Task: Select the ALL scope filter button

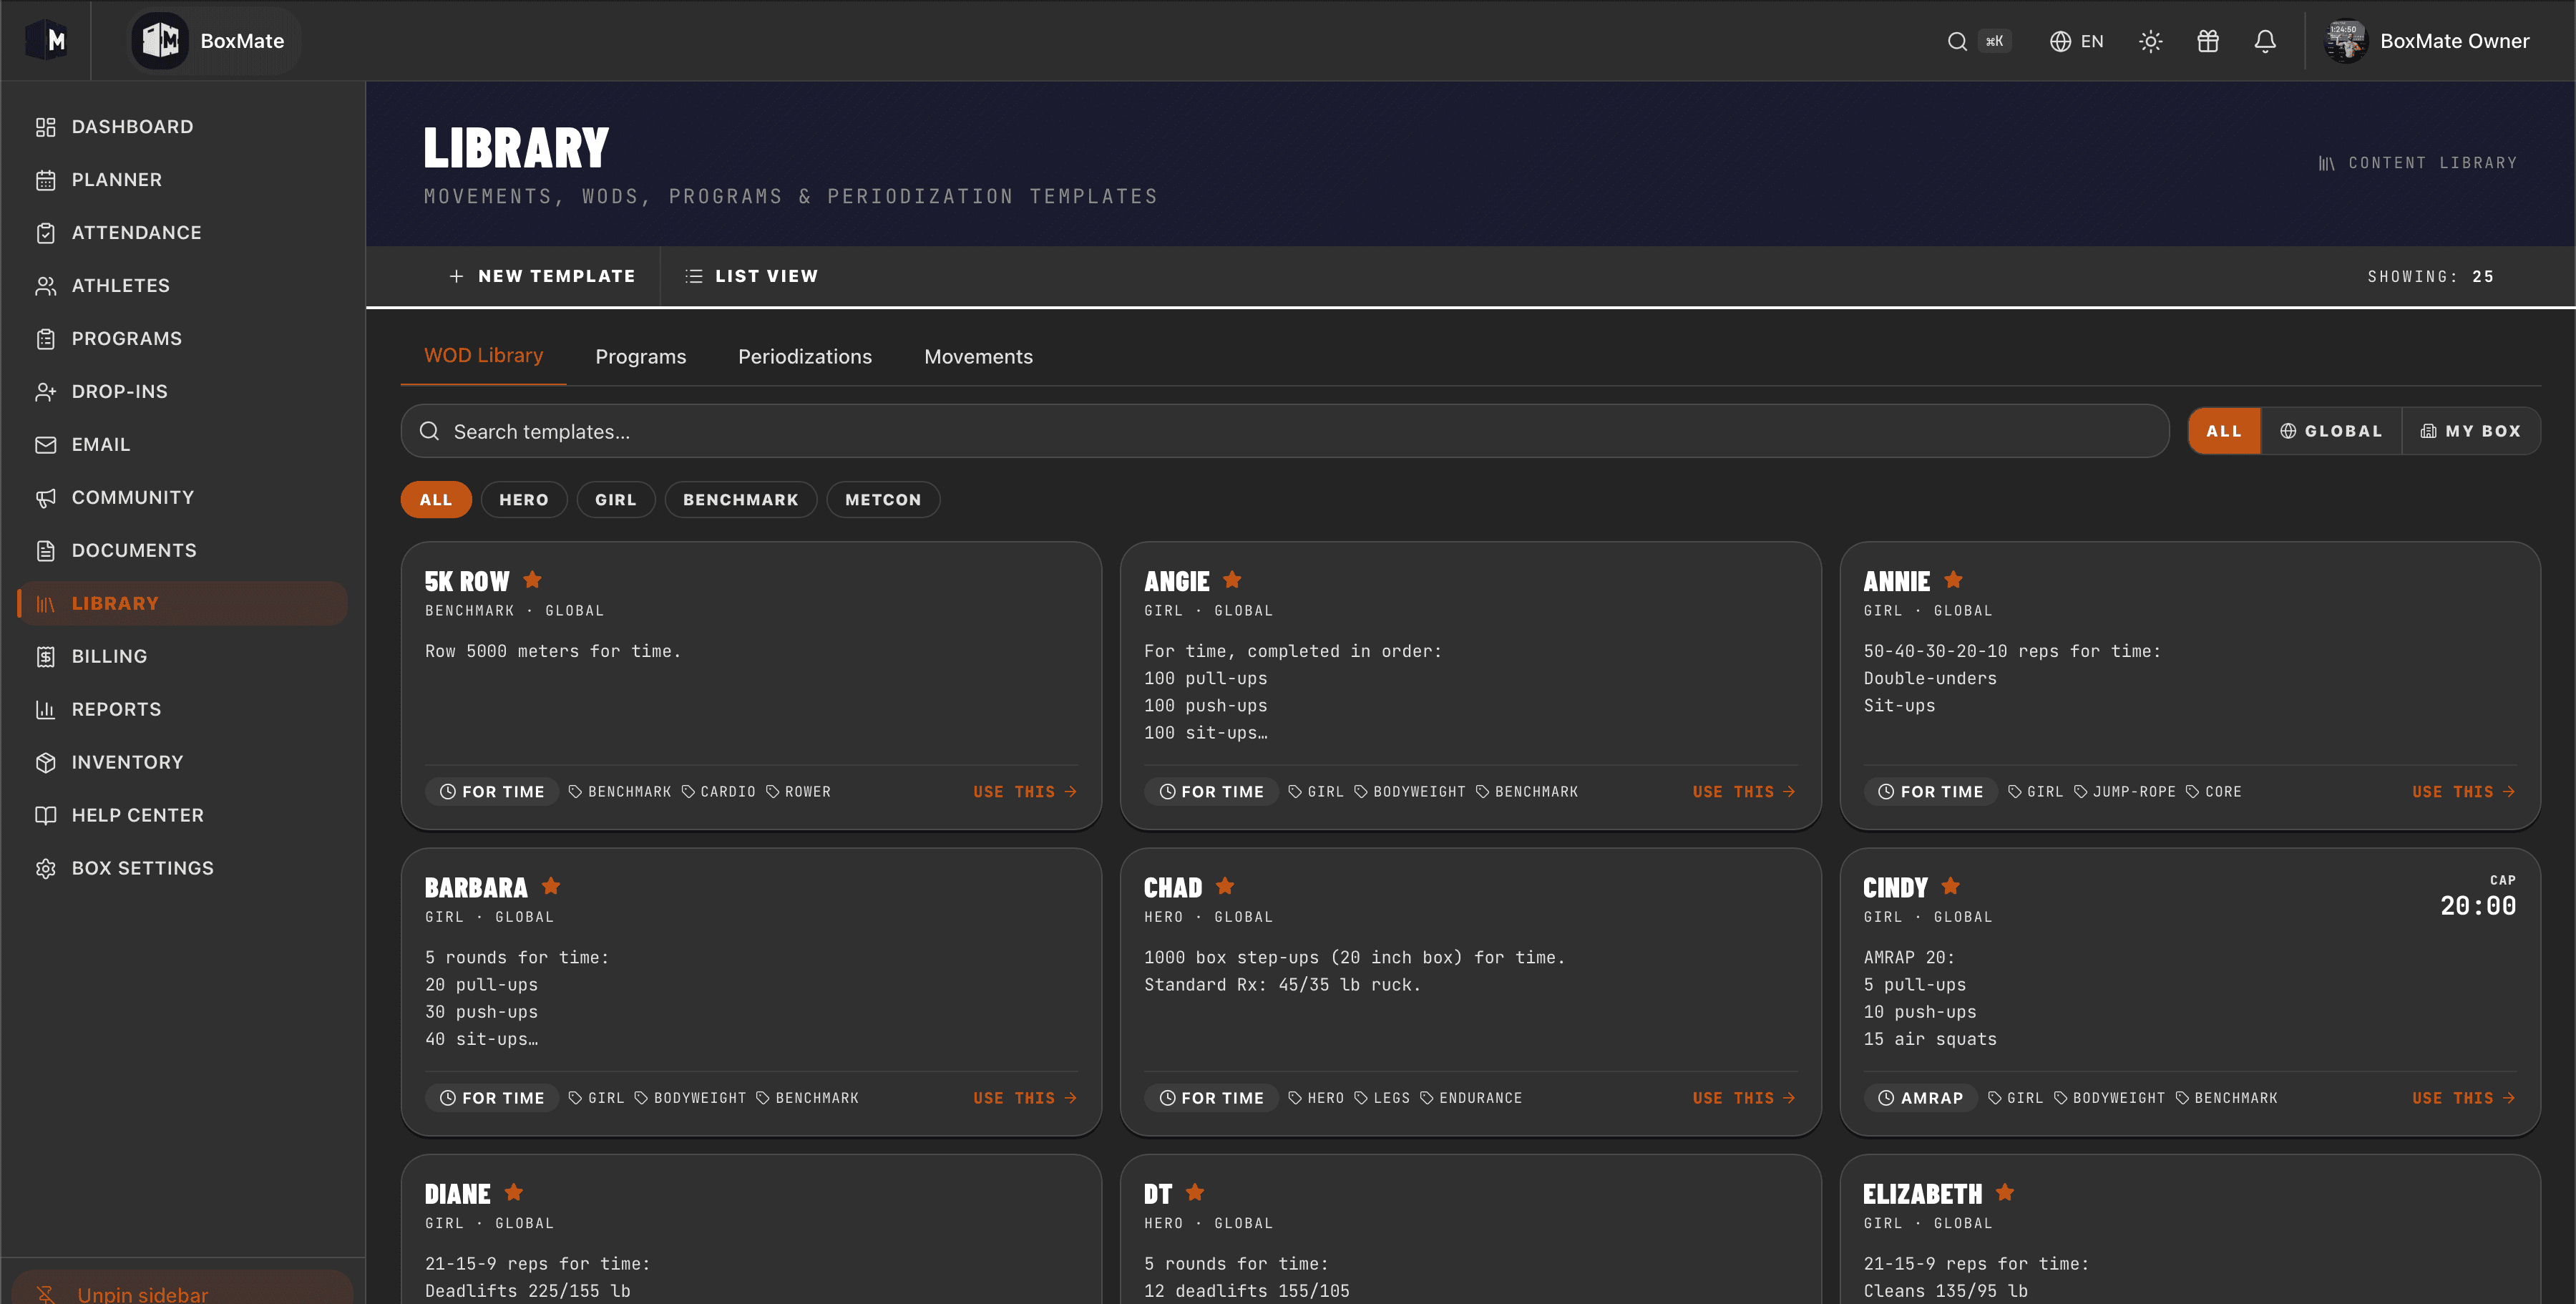Action: coord(2224,431)
